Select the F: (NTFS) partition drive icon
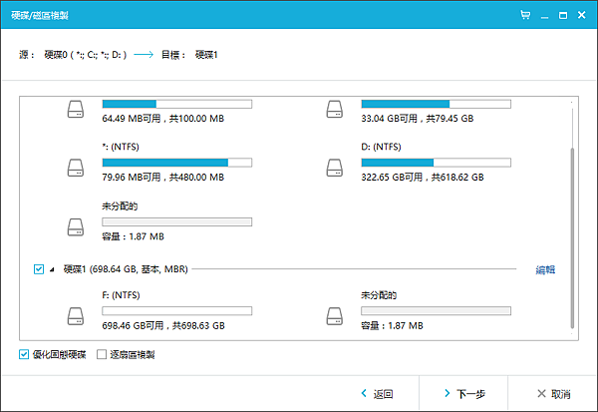The image size is (598, 412). click(77, 315)
